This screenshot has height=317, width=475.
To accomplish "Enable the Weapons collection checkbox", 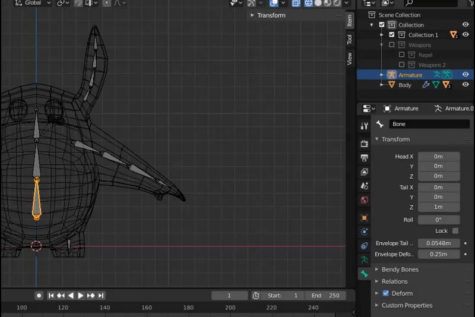I will point(391,45).
